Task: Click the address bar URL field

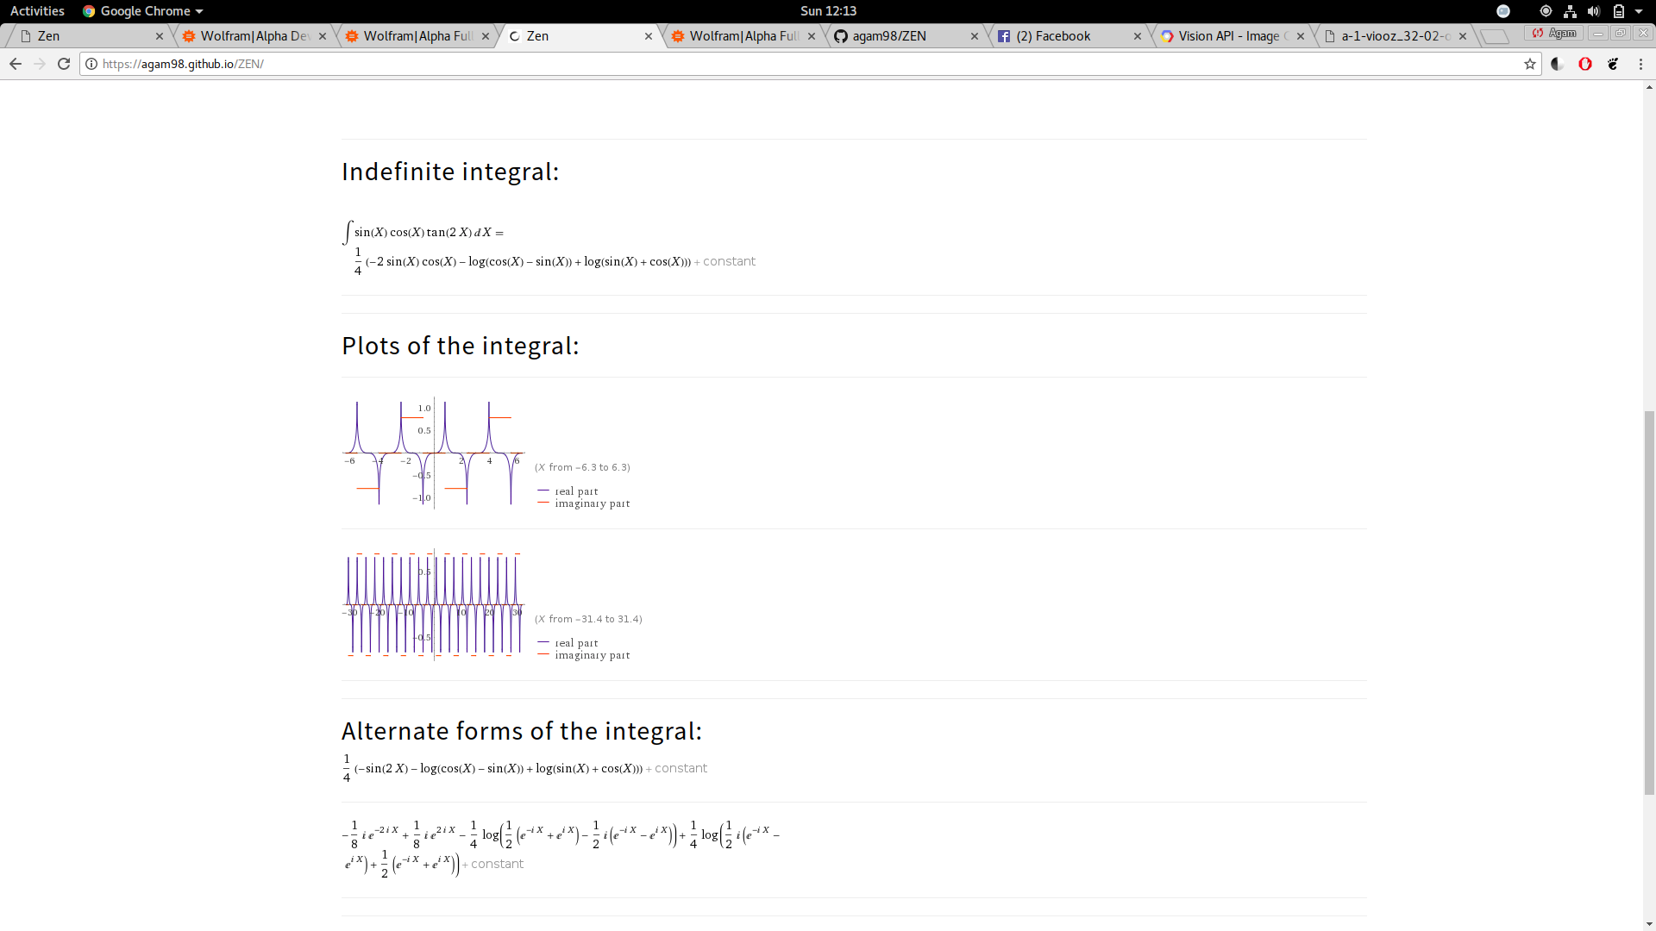Action: click(x=776, y=64)
